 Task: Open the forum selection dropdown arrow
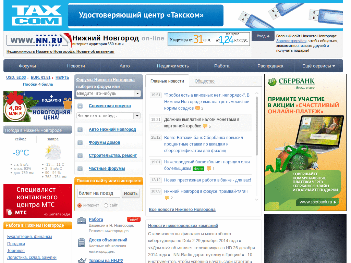tap(137, 93)
